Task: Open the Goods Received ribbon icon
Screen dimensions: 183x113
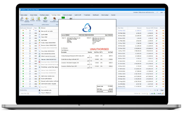Action: tap(27, 20)
